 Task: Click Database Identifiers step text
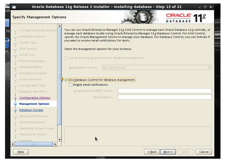click(x=33, y=92)
